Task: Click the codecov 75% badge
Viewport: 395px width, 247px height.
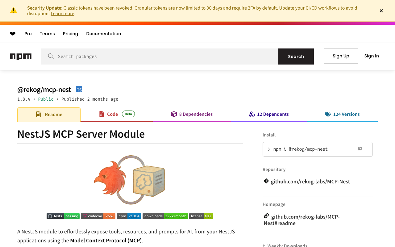Action: click(98, 216)
